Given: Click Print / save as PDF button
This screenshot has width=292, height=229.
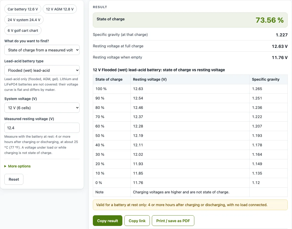Looking at the screenshot, I should point(173,221).
